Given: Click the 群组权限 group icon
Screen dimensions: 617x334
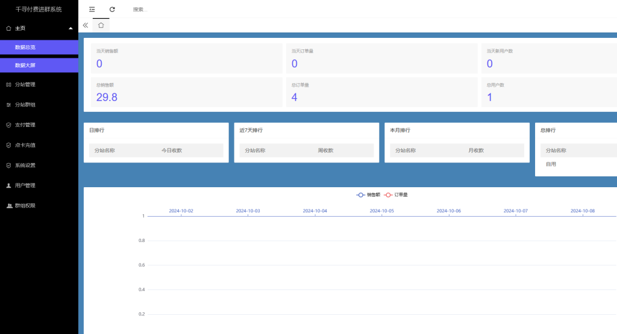Looking at the screenshot, I should tap(8, 206).
